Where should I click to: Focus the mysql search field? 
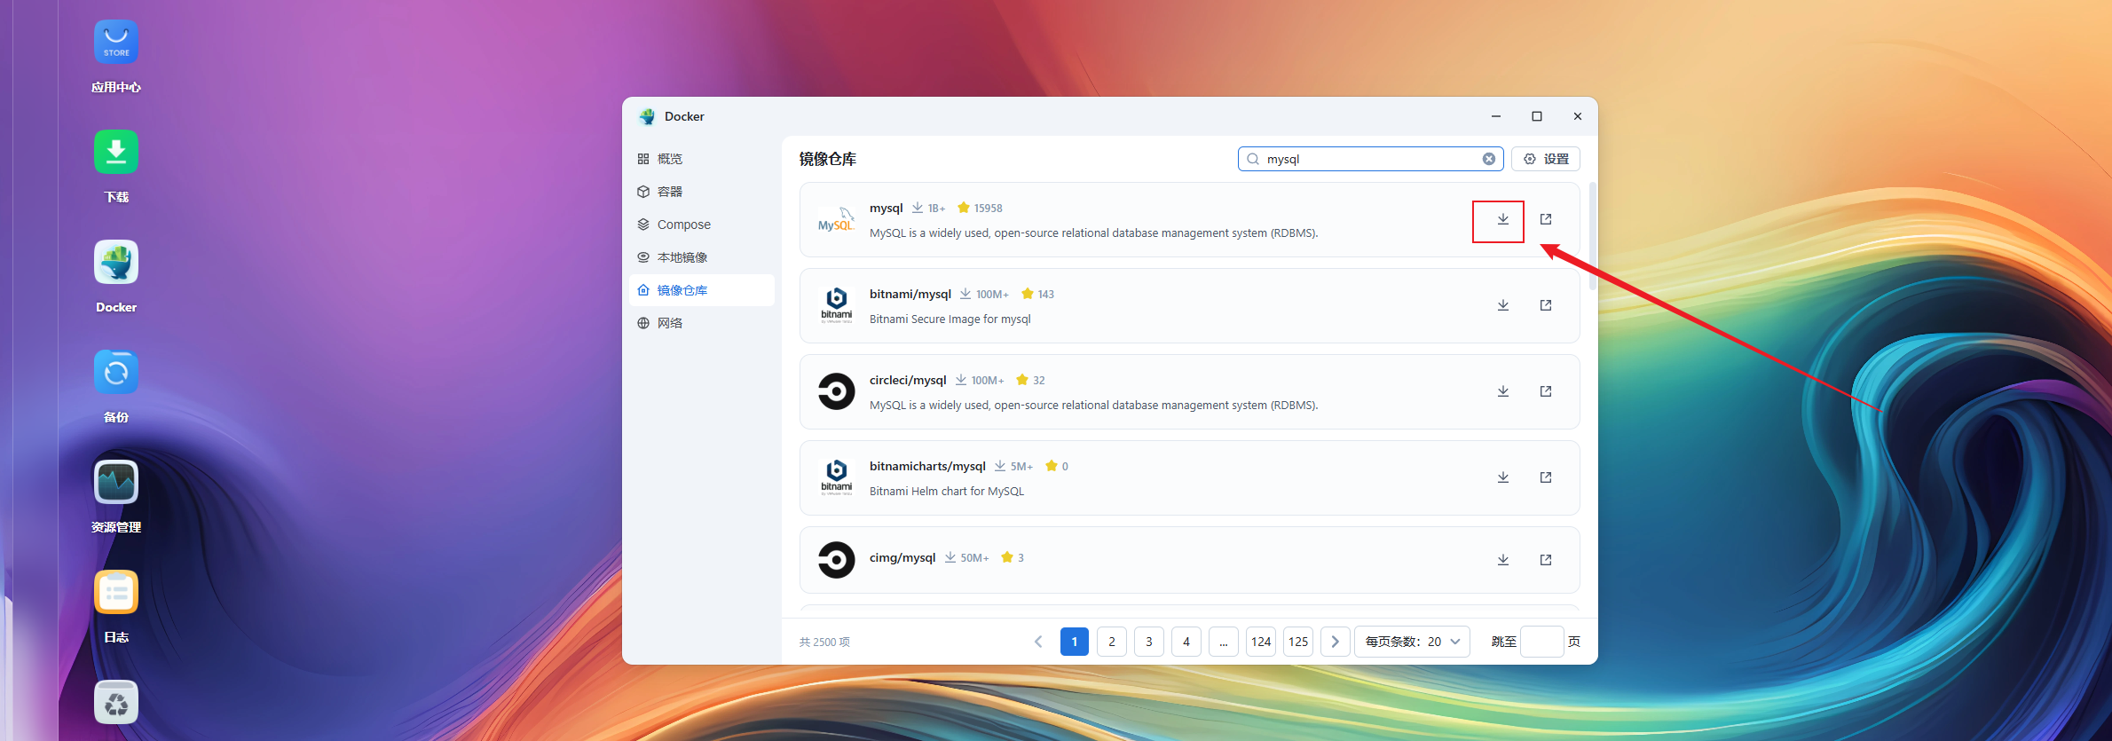[x=1371, y=159]
